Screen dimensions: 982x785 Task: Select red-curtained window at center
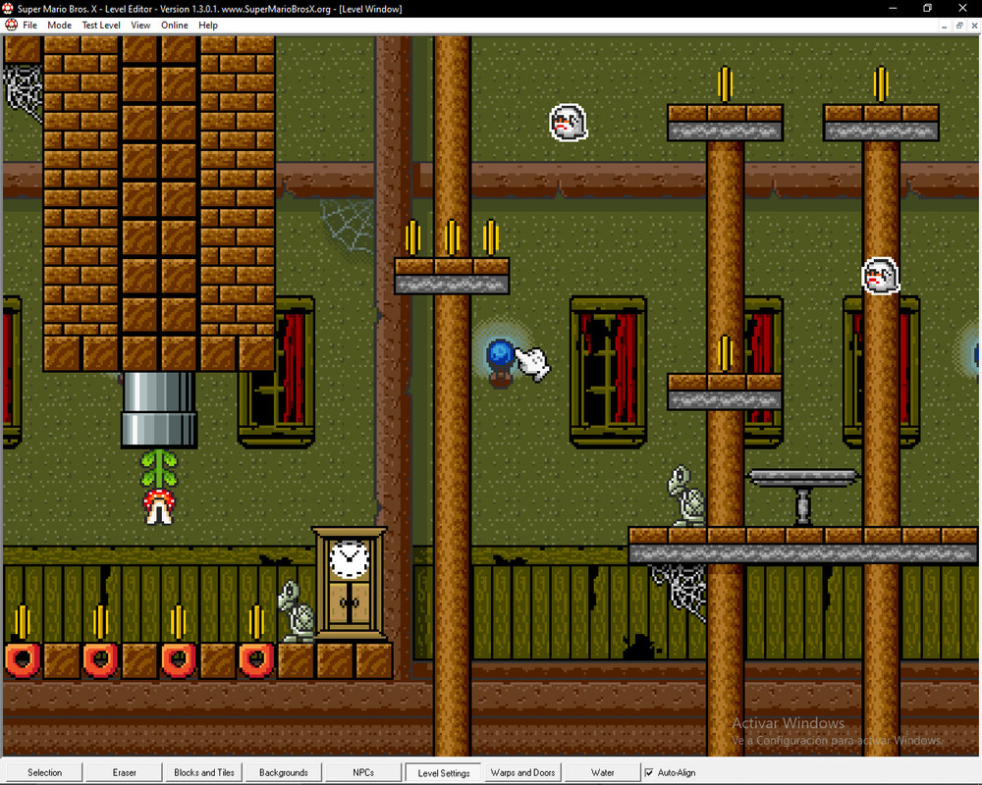[x=608, y=373]
